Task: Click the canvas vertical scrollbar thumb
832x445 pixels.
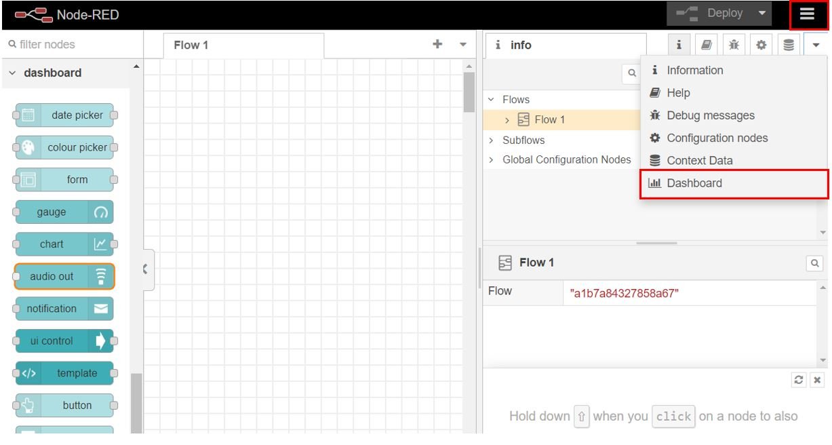Action: [x=469, y=92]
